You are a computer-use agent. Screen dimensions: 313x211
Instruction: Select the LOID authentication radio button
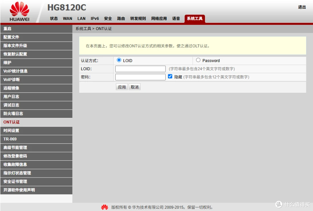[x=119, y=60]
